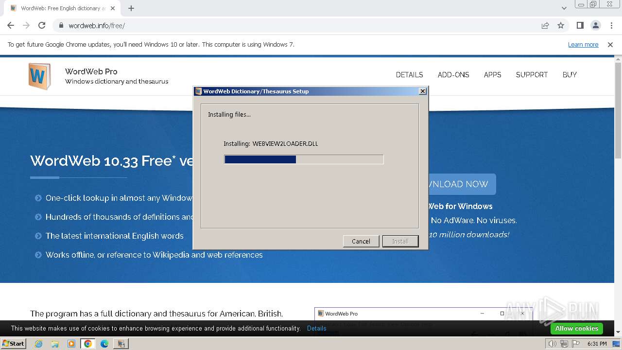Click the 6:31 PM taskbar clock
This screenshot has height=350, width=622.
click(597, 344)
